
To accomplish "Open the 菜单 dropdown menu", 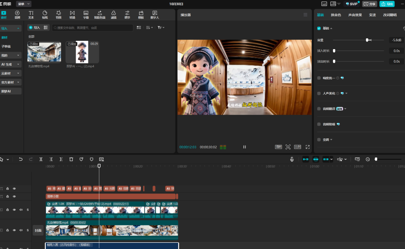I will pyautogui.click(x=24, y=4).
